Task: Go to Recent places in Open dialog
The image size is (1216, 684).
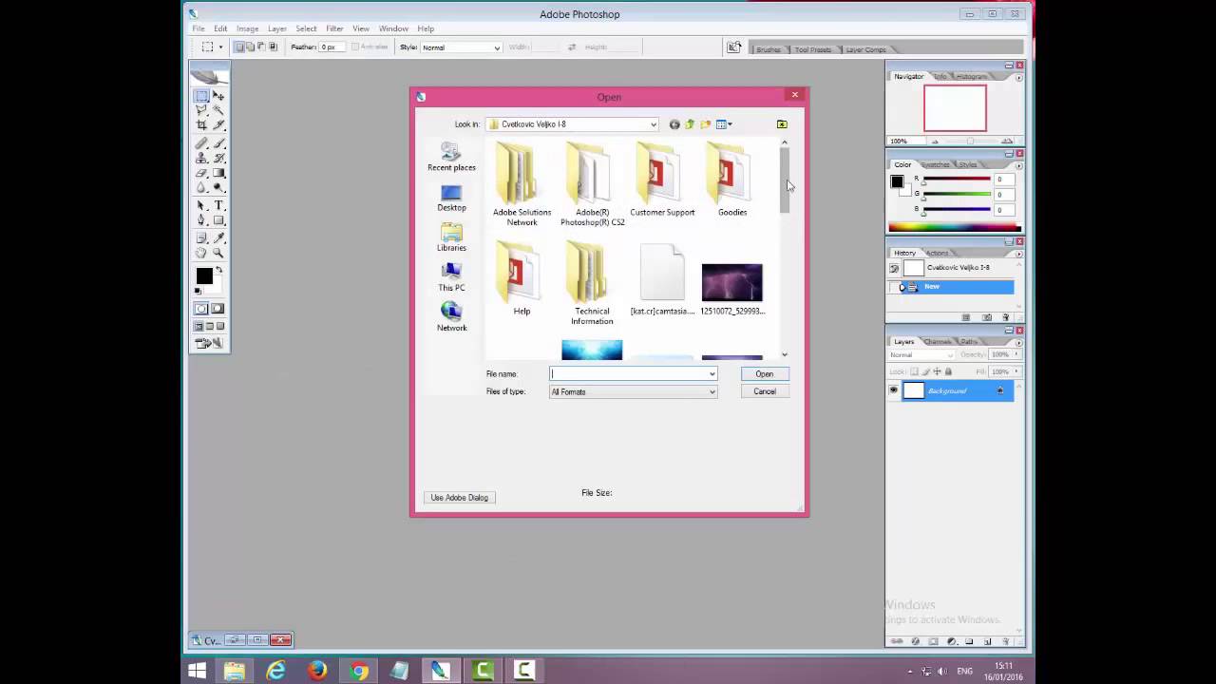Action: (x=451, y=158)
